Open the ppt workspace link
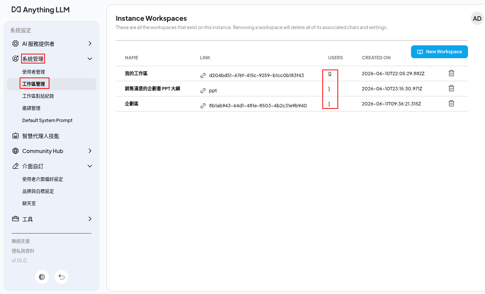485x294 pixels. click(x=213, y=91)
